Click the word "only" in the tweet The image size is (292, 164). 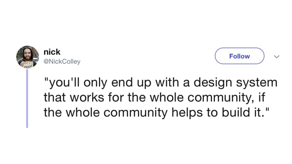95,83
